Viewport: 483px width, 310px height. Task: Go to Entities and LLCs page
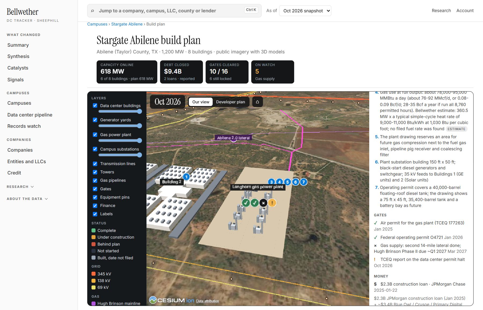click(27, 162)
